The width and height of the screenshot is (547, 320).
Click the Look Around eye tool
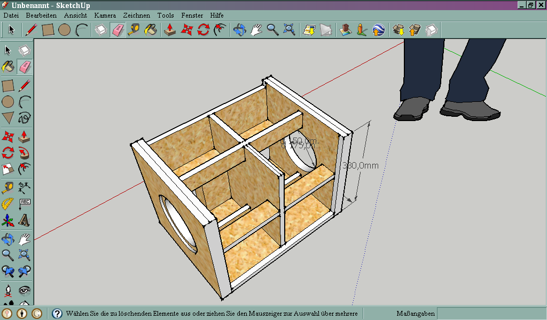point(25,290)
